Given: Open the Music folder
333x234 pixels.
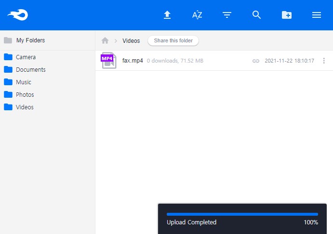Looking at the screenshot, I should click(x=24, y=82).
